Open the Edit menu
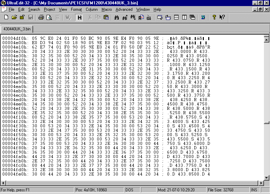Viewport: 270px width, 194px height. [x=21, y=9]
